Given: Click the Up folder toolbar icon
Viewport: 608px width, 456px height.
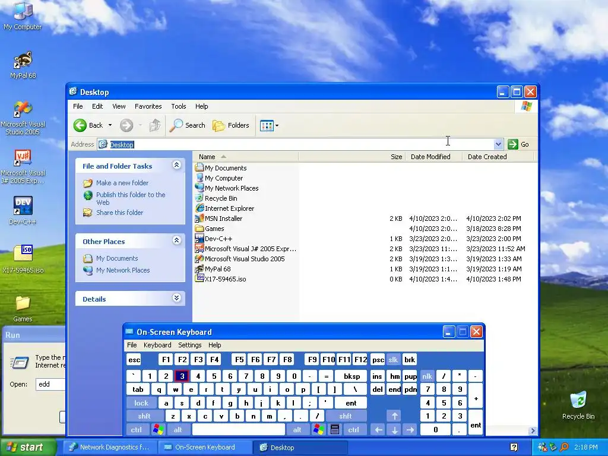Looking at the screenshot, I should 155,125.
